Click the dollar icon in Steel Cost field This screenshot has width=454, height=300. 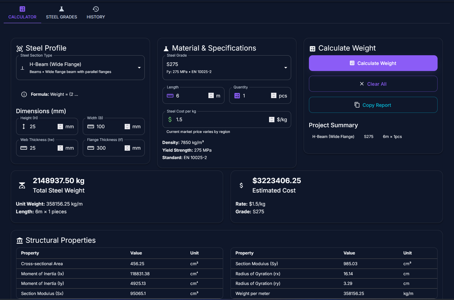(170, 120)
